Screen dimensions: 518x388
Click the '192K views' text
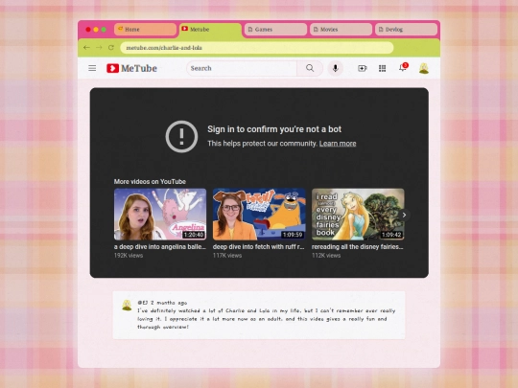[129, 256]
